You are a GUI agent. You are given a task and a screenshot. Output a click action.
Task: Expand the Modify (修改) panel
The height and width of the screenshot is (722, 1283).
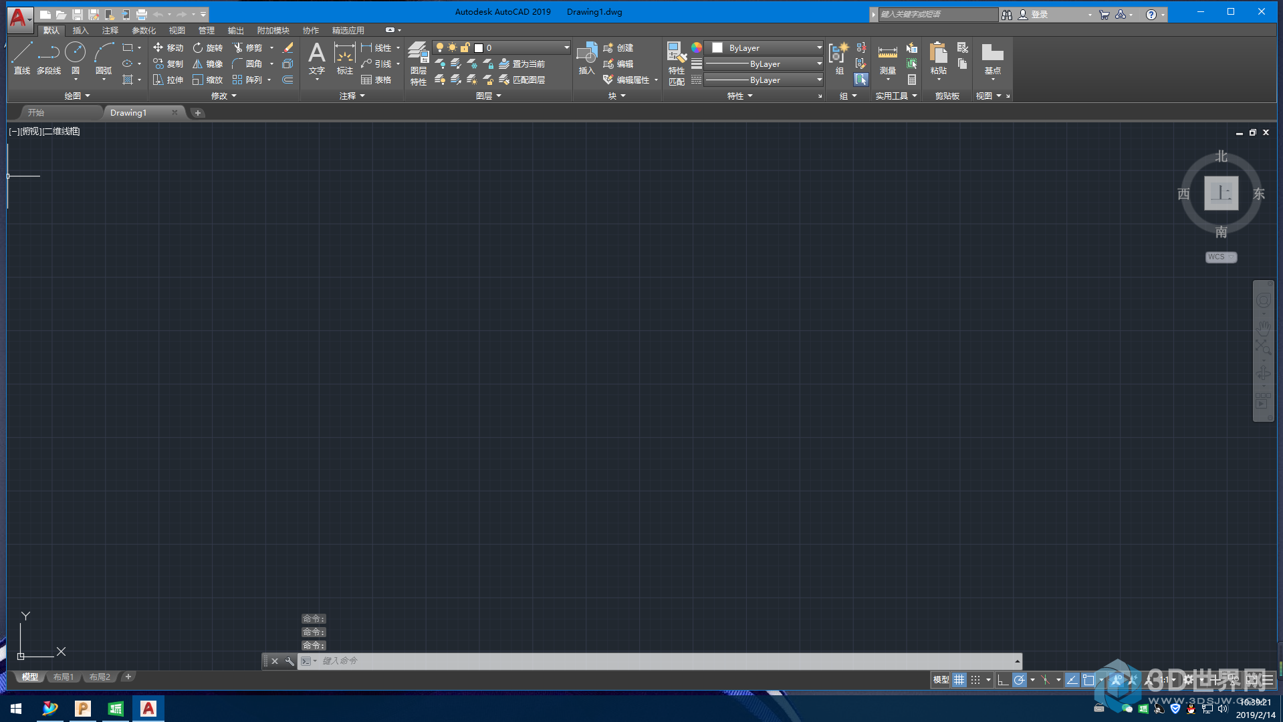click(x=223, y=96)
